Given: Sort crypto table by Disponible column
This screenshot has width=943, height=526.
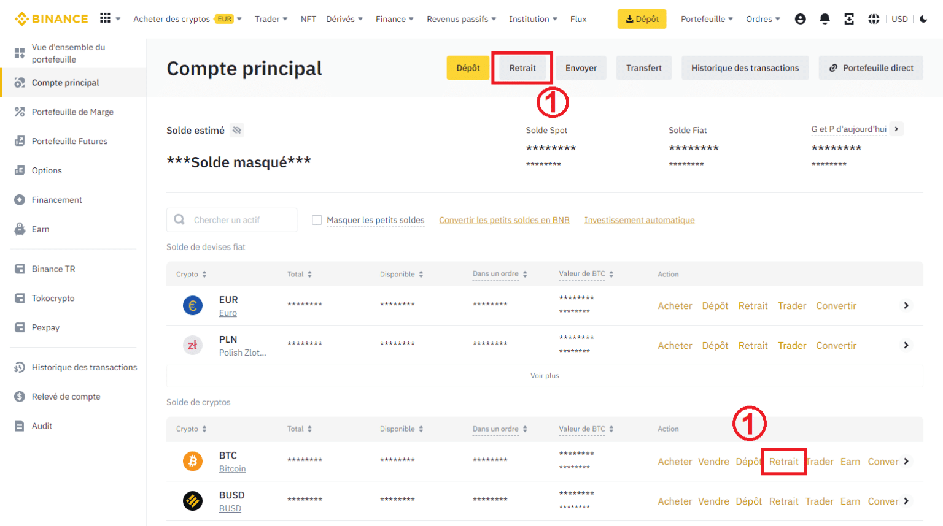Looking at the screenshot, I should click(402, 429).
